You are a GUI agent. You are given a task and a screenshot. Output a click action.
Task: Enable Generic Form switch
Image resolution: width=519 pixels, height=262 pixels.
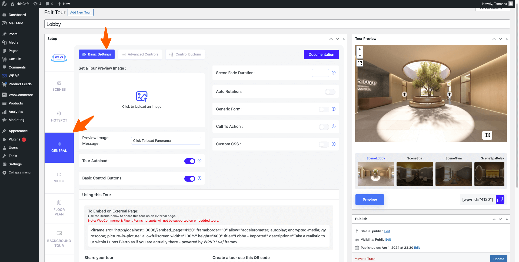(324, 109)
